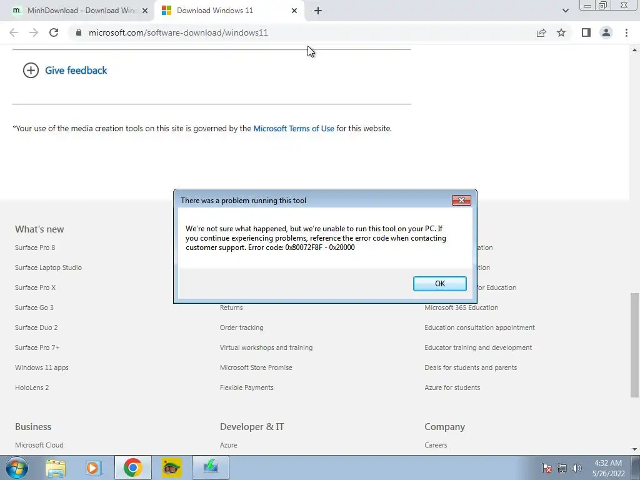Reload the page with refresh icon
640x480 pixels.
(54, 32)
